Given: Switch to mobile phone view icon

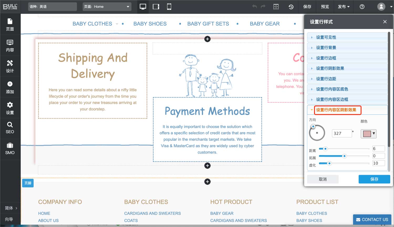Looking at the screenshot, I should point(169,7).
